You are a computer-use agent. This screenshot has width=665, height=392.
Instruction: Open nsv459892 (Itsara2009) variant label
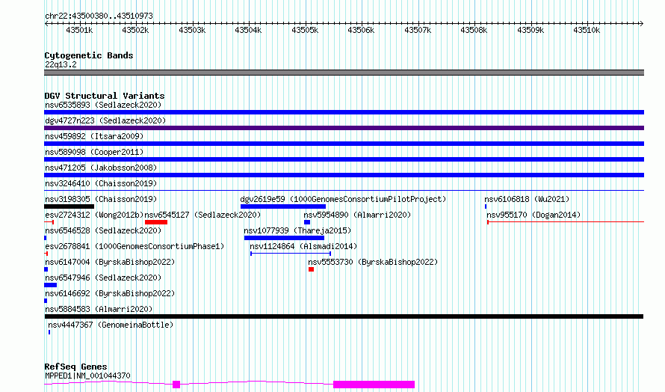click(x=94, y=136)
